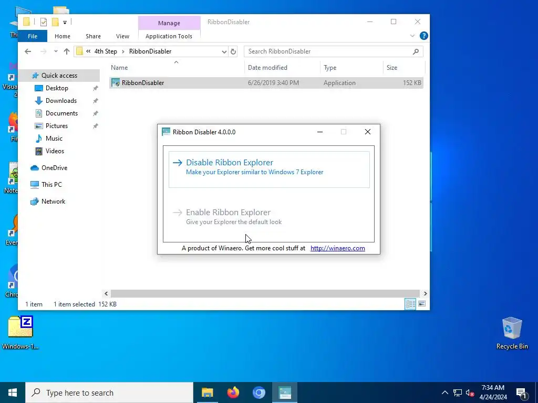
Task: Click Disable Ribbon Explorer option
Action: [x=269, y=169]
